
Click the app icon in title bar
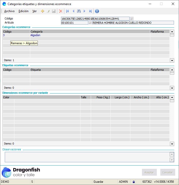[4, 4]
